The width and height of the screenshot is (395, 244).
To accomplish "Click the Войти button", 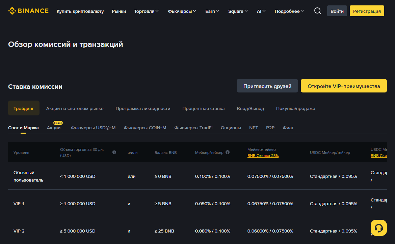I will pyautogui.click(x=337, y=11).
